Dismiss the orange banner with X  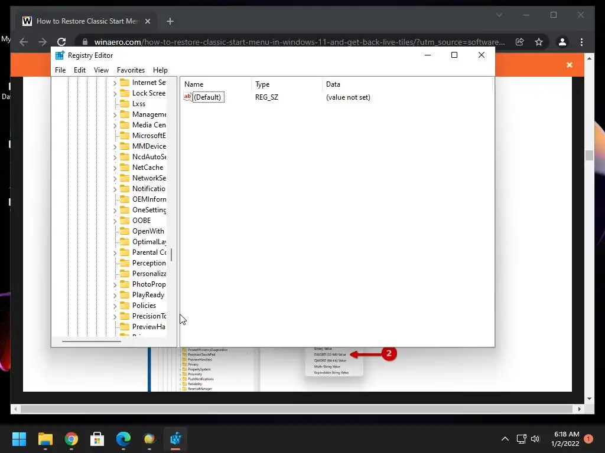[570, 65]
